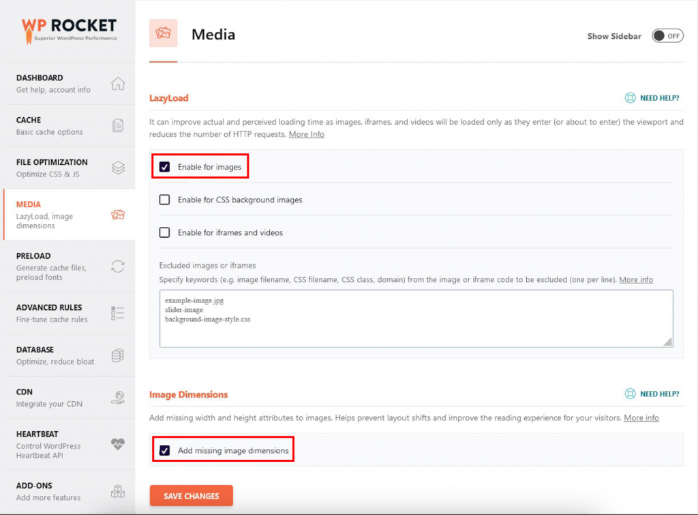The height and width of the screenshot is (515, 698).
Task: Click the orange Media images icon
Action: coord(117,215)
